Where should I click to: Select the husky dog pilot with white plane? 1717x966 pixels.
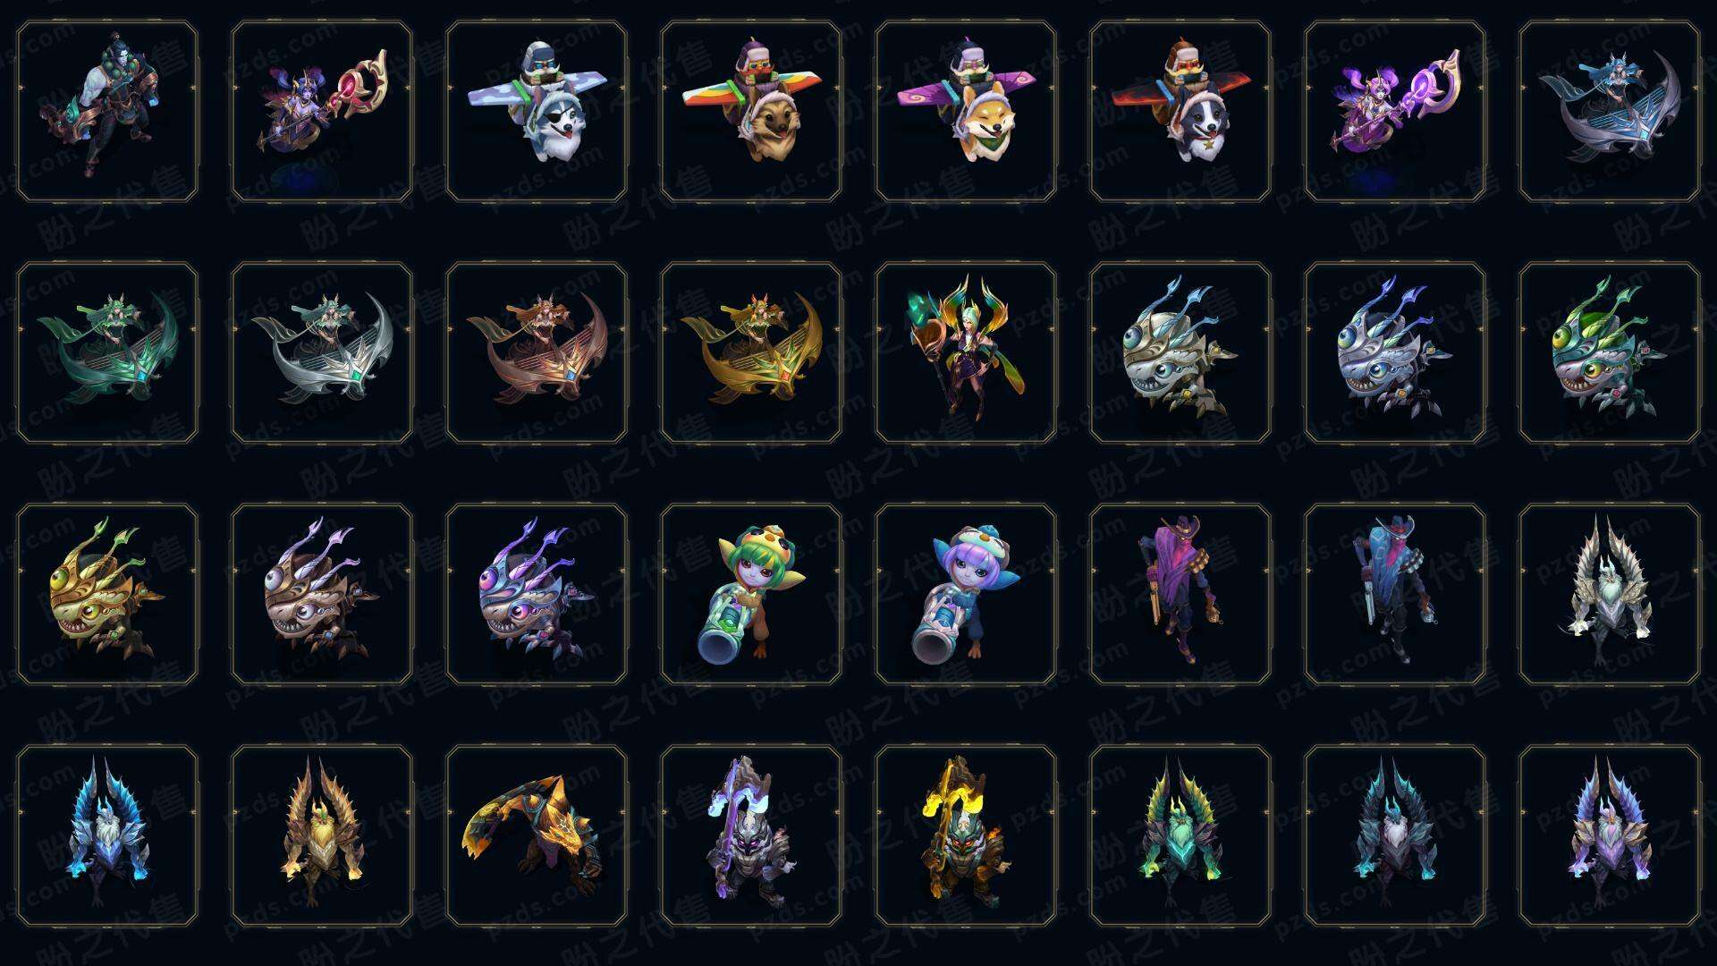tap(537, 112)
